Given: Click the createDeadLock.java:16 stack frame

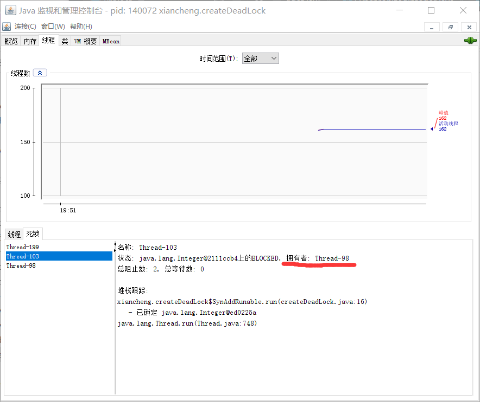Looking at the screenshot, I should [x=242, y=301].
